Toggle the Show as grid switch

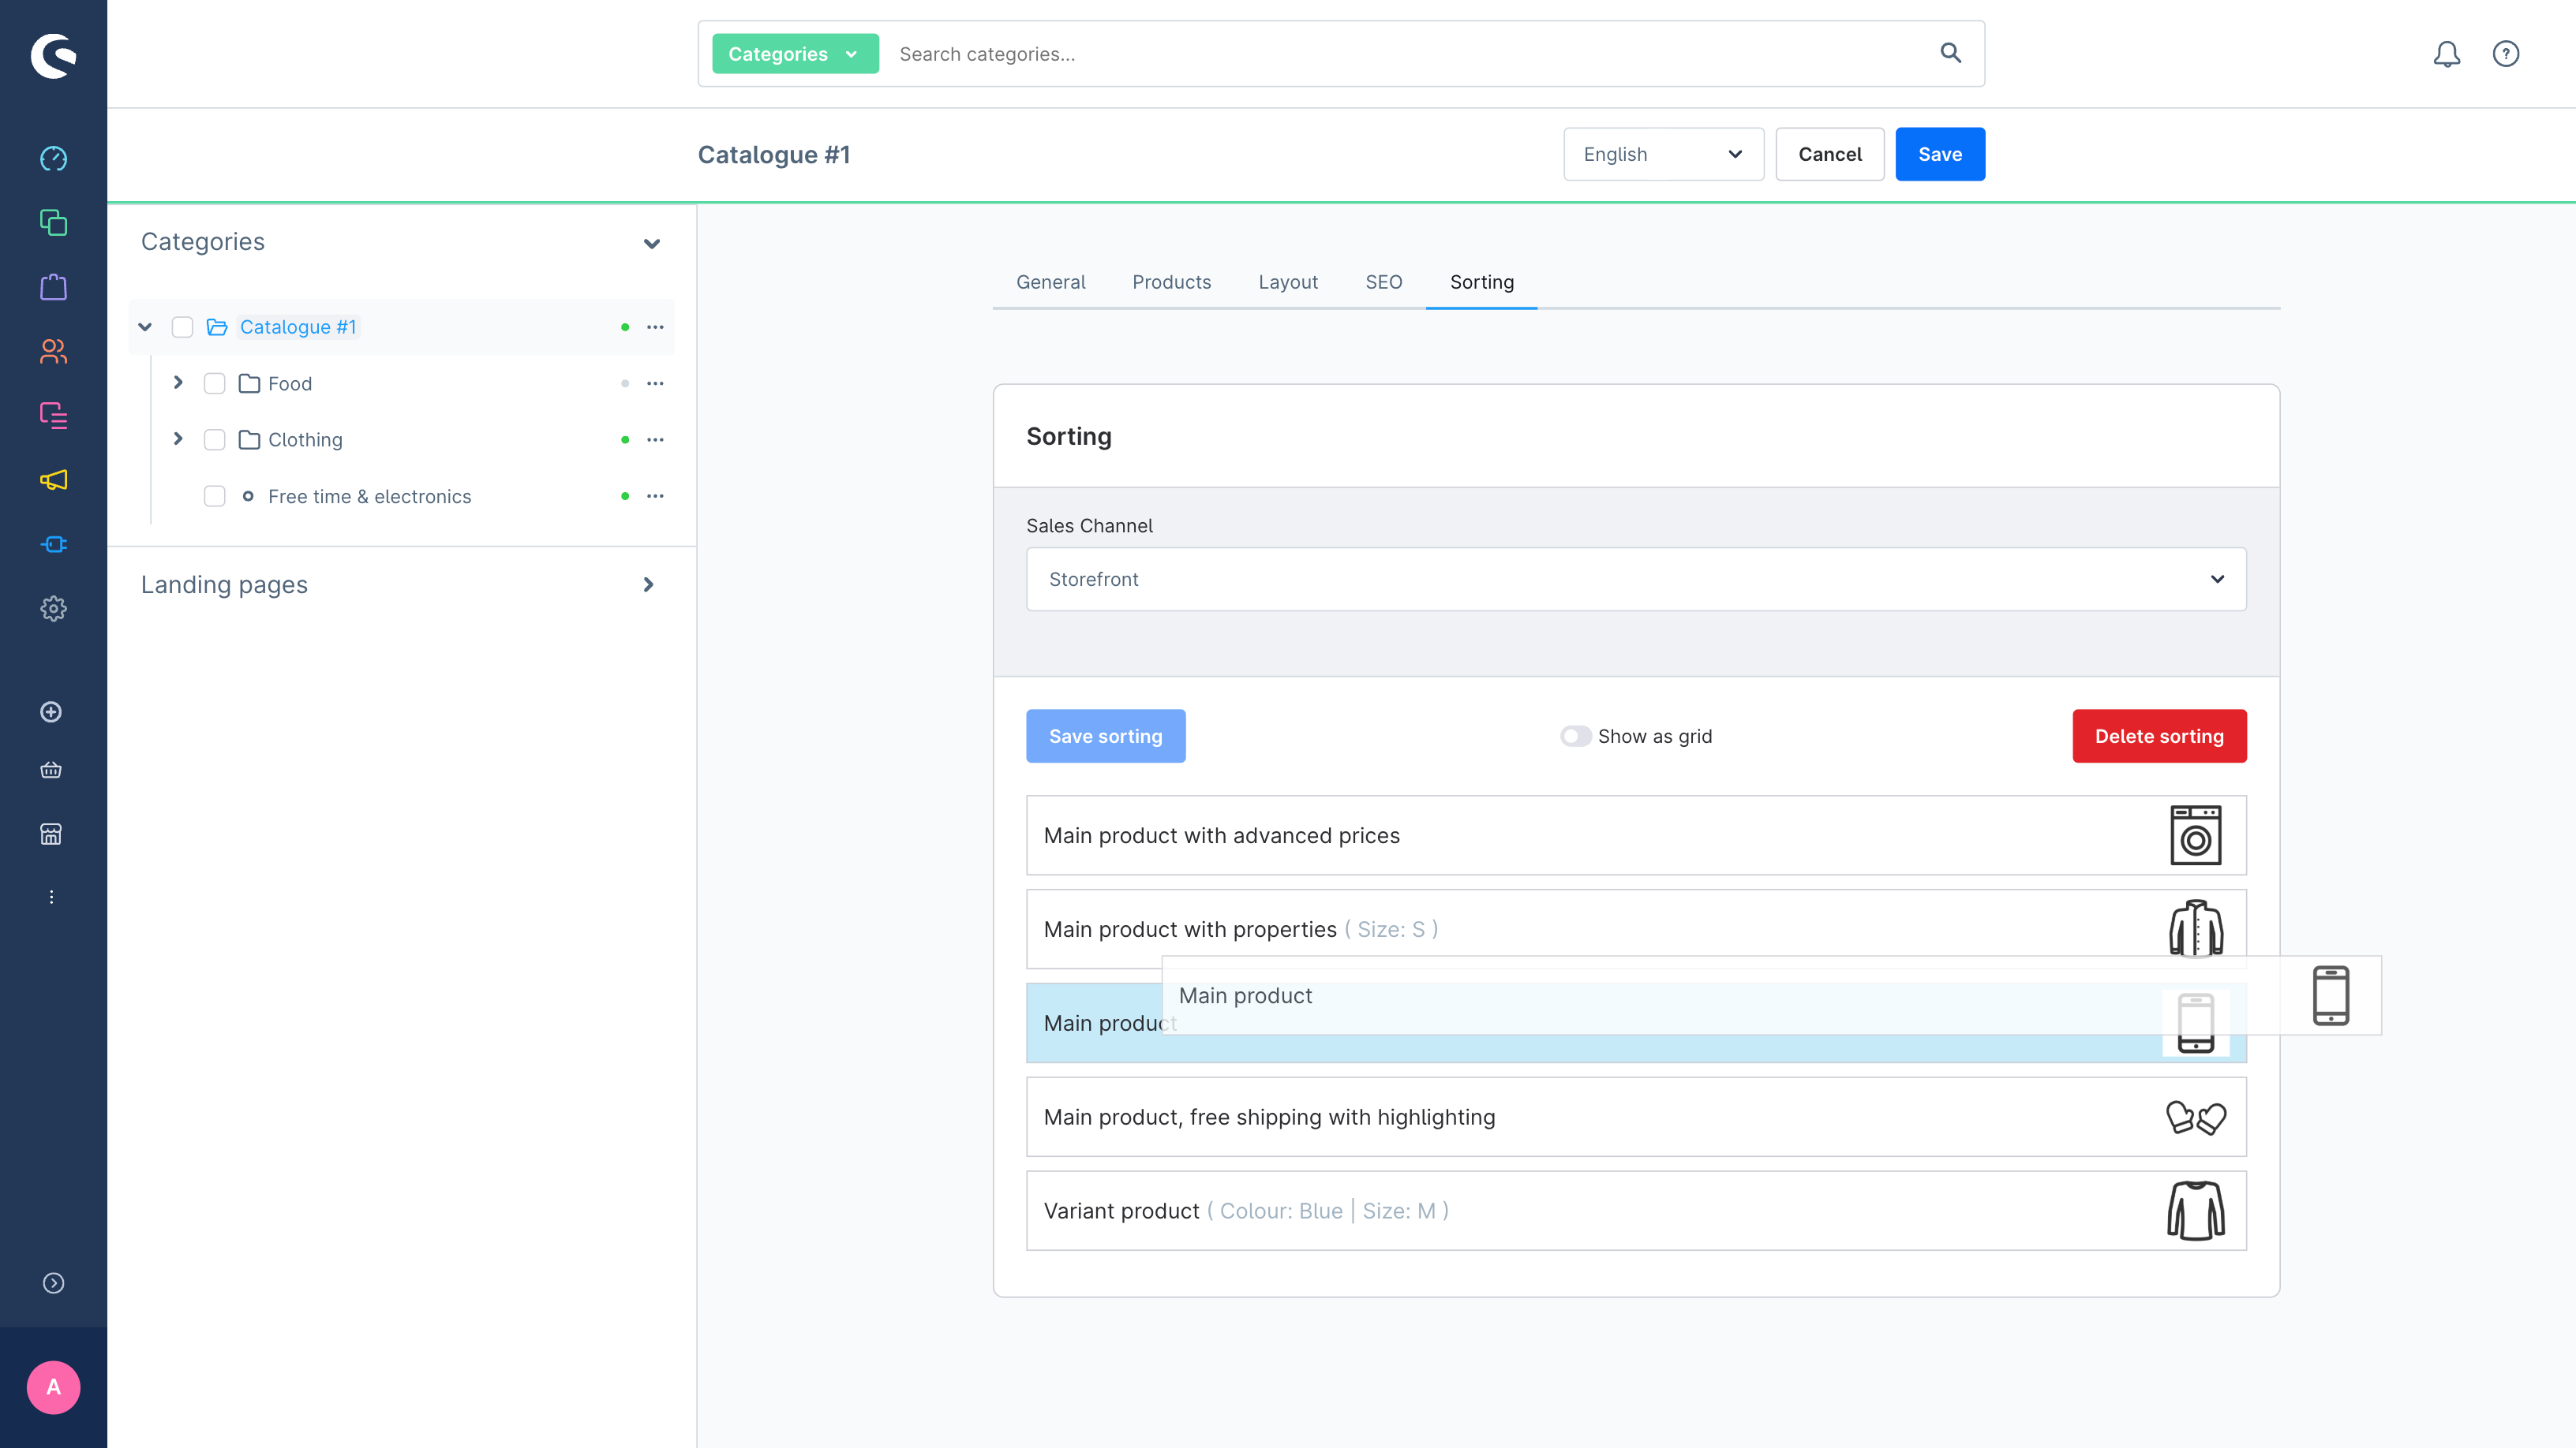pyautogui.click(x=1575, y=737)
